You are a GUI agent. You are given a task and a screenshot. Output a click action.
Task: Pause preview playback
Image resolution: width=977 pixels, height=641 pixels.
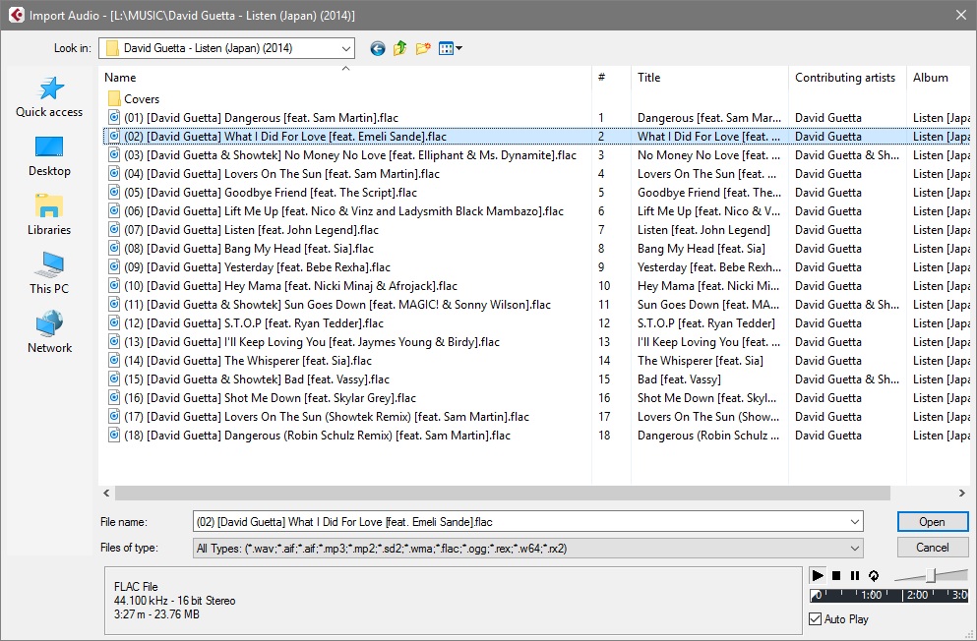[855, 576]
